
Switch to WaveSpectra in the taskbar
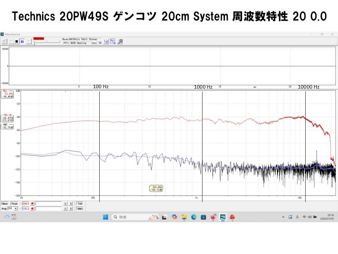tap(223, 217)
